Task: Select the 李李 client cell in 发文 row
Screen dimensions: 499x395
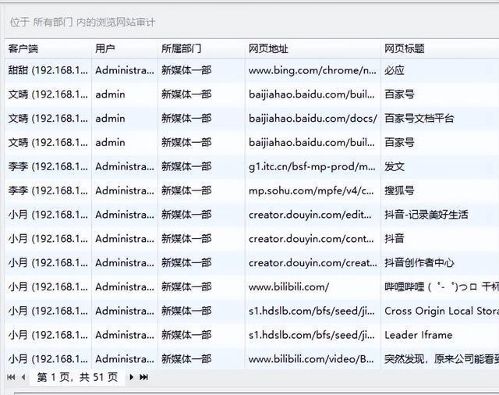Action: click(48, 166)
